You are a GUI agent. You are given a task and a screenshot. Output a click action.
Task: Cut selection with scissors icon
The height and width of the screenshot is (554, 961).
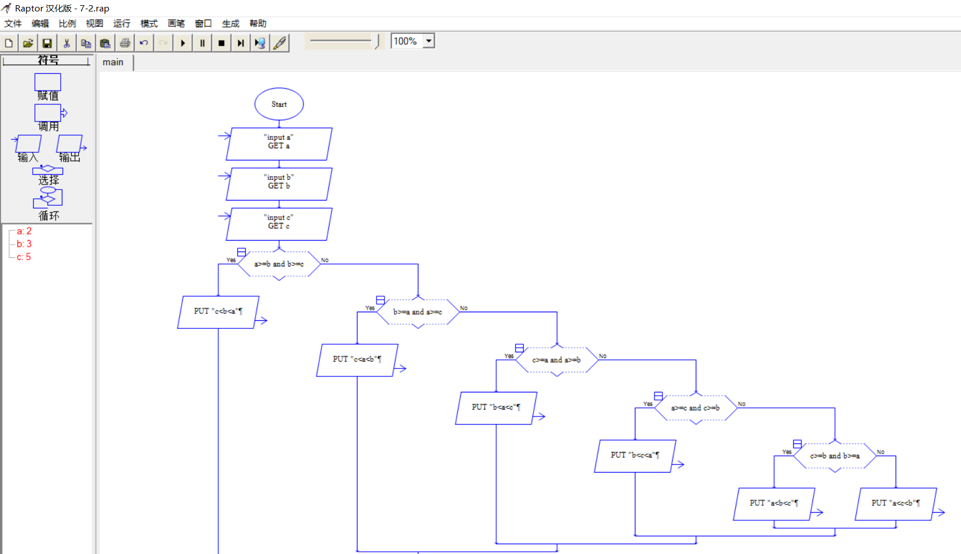(x=66, y=43)
